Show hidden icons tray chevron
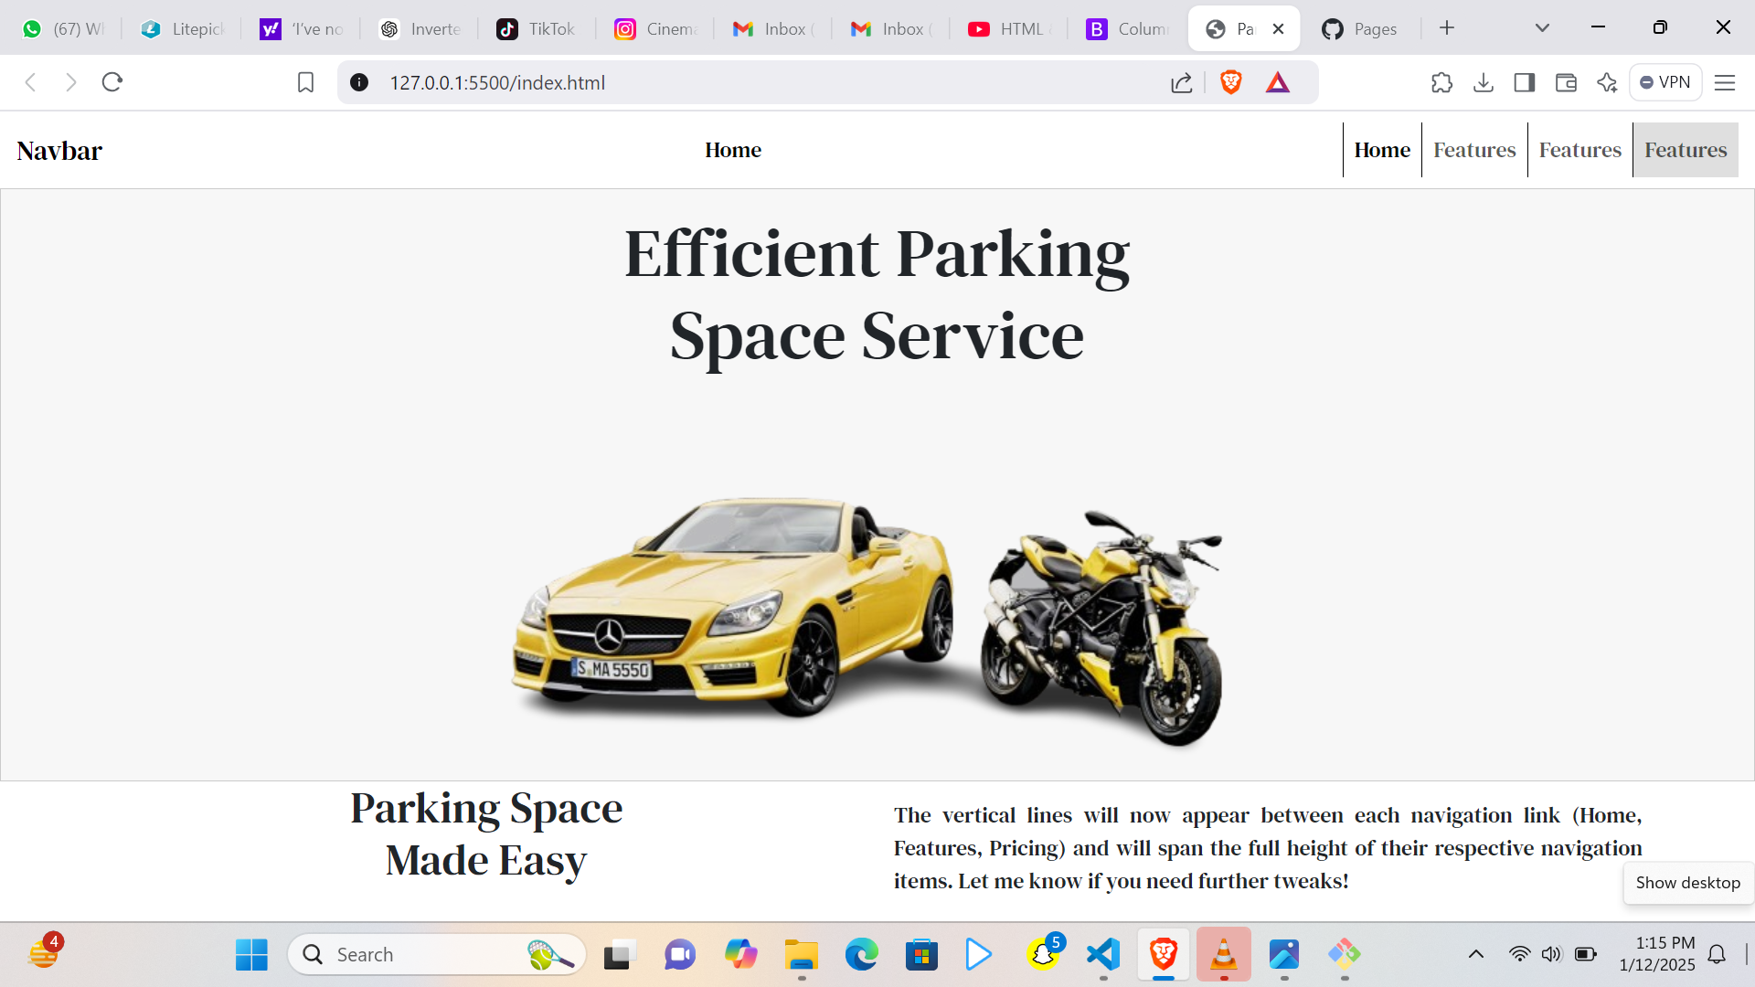 [x=1476, y=955]
